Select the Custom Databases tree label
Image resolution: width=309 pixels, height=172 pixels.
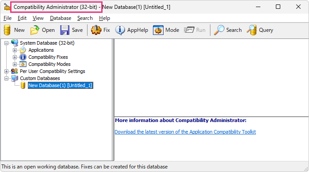click(40, 78)
